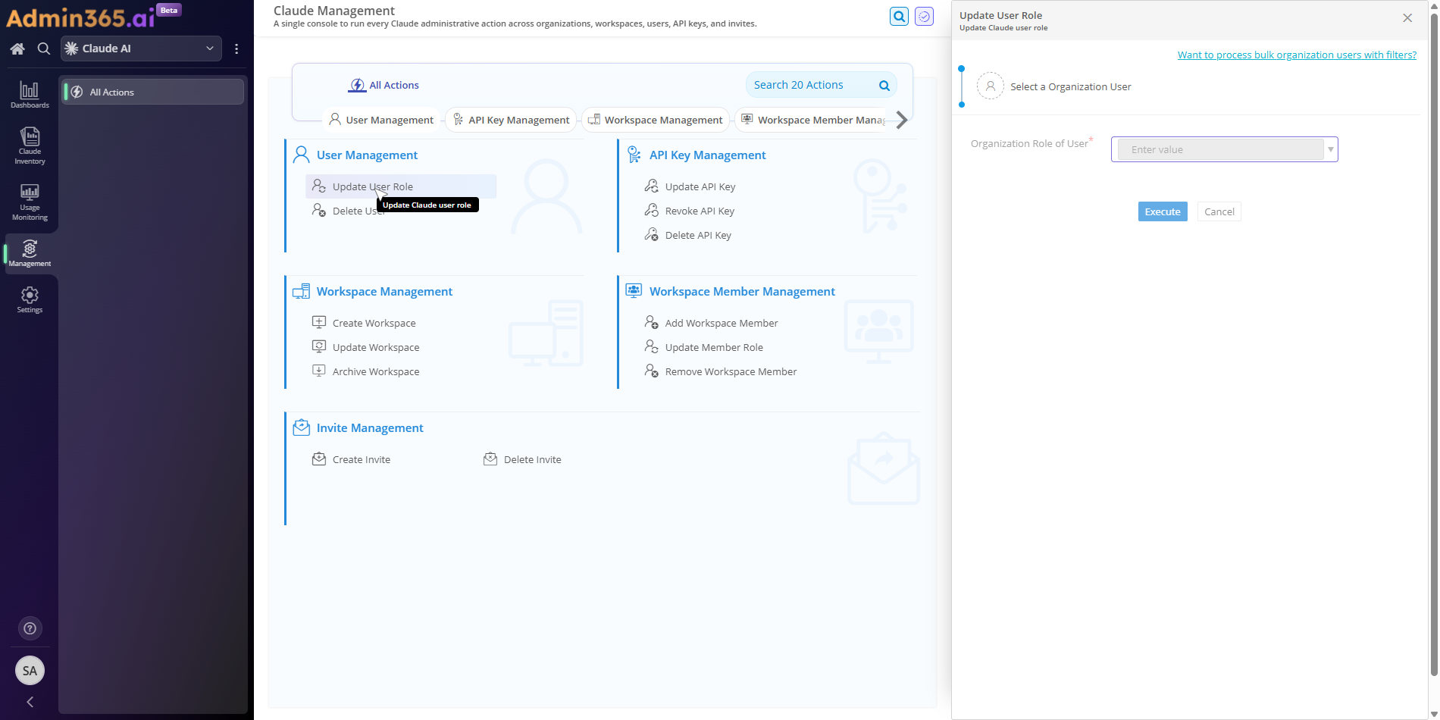1440x720 pixels.
Task: Expand the Claude AI product dropdown
Action: (x=141, y=49)
